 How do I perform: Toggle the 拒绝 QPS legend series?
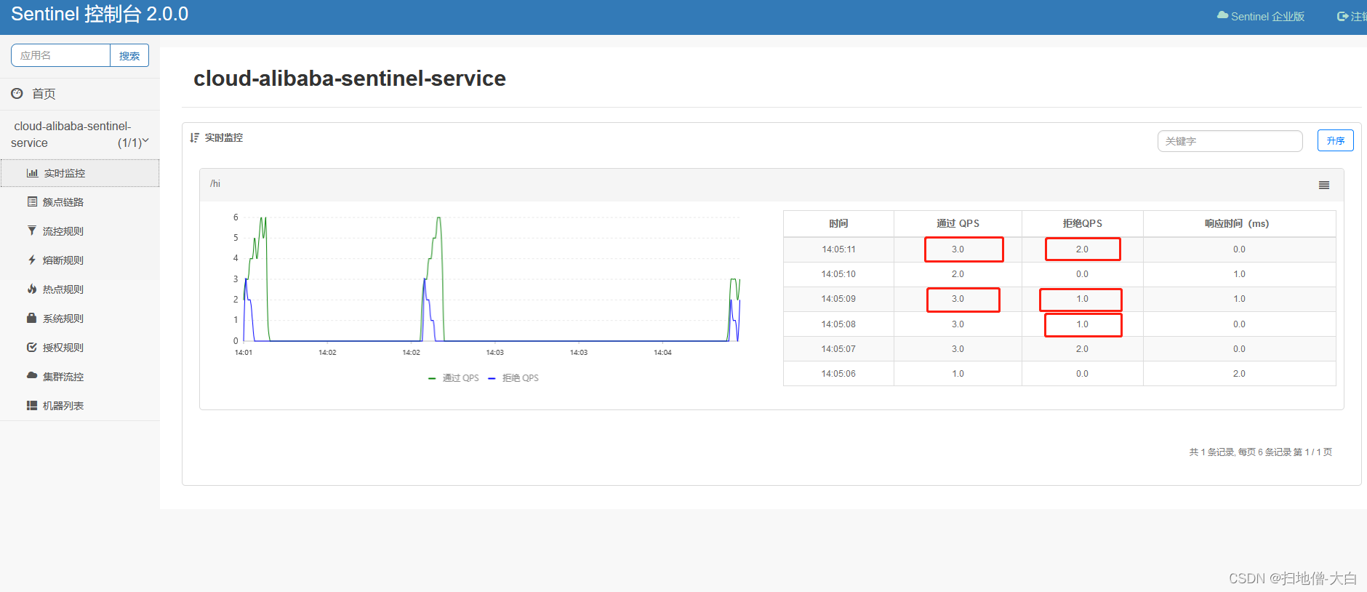pyautogui.click(x=513, y=378)
